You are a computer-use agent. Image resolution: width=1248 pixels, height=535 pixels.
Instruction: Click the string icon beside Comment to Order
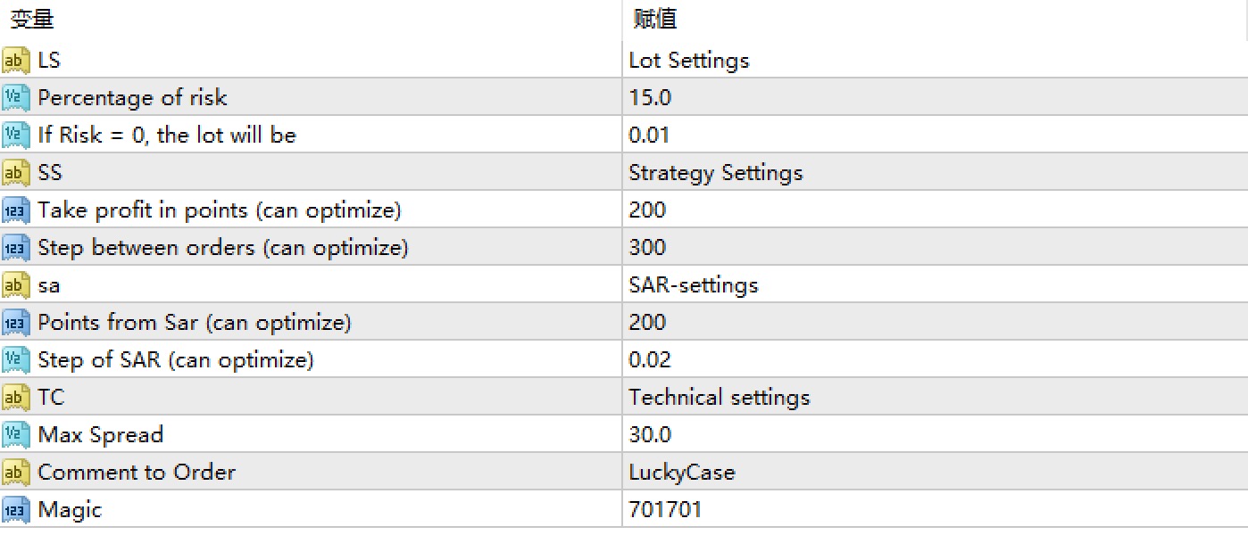[16, 473]
